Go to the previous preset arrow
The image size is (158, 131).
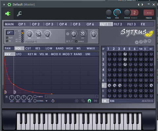pyautogui.click(x=139, y=5)
